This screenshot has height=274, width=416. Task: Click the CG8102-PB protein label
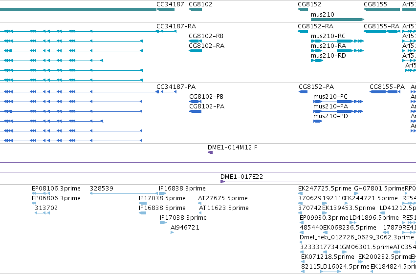pyautogui.click(x=206, y=97)
